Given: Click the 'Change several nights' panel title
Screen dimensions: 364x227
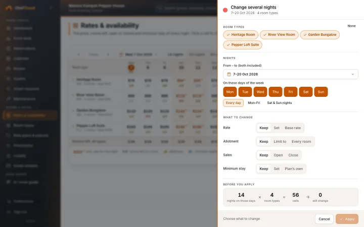Looking at the screenshot, I should [x=253, y=8].
